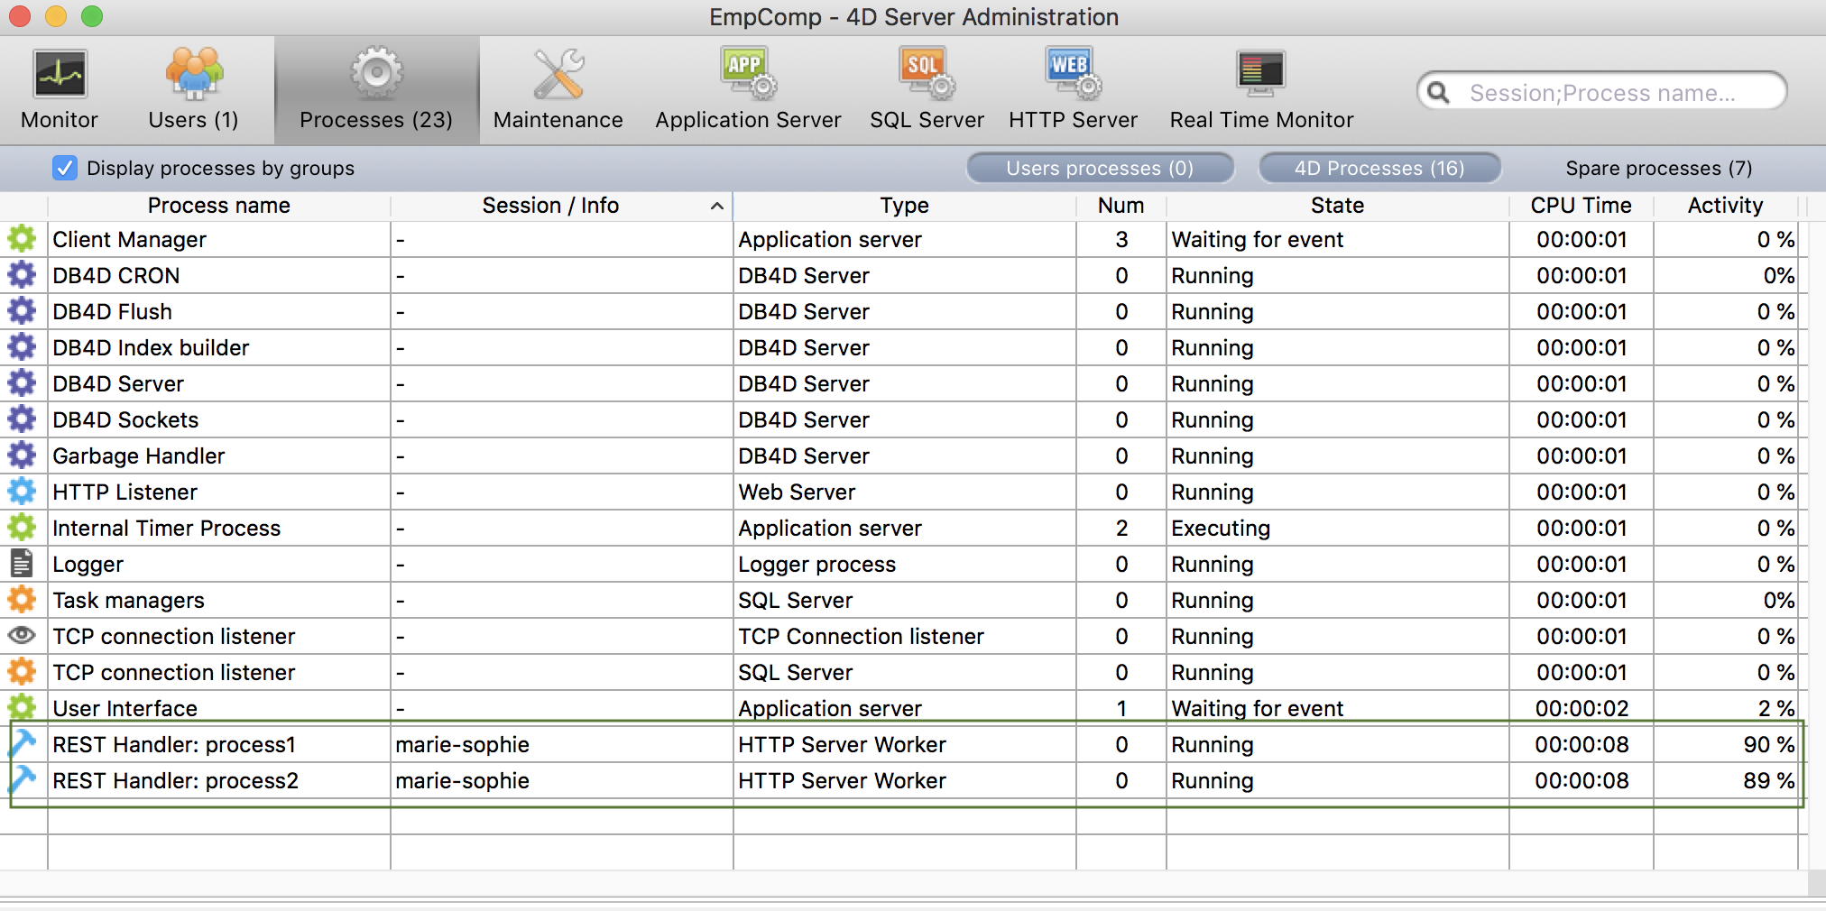Viewport: 1826px width, 911px height.
Task: Click the magnifier icon in search box
Action: click(1439, 93)
